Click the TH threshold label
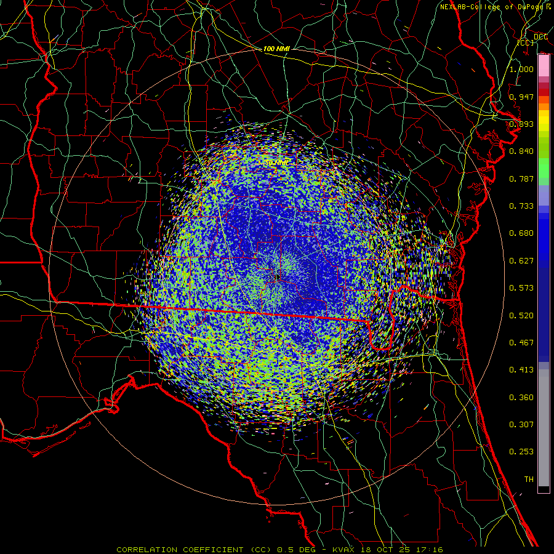554x554 pixels. coord(529,480)
